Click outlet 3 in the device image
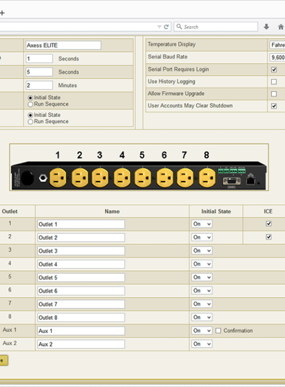 click(x=100, y=177)
